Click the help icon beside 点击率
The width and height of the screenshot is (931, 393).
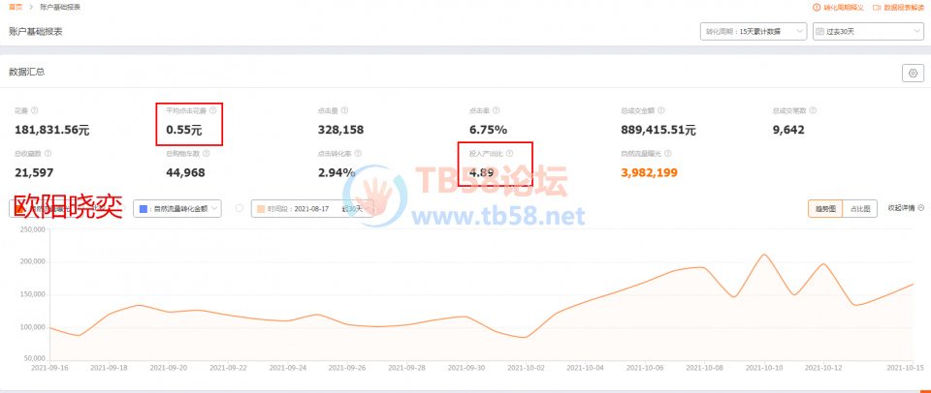pyautogui.click(x=497, y=110)
